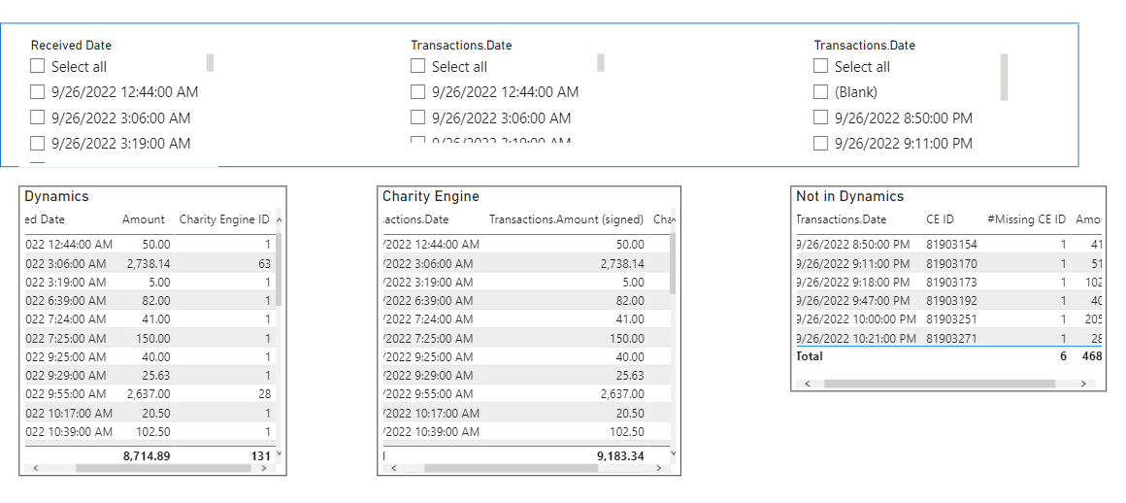
Task: Select CE ID 81903170 cell
Action: click(x=951, y=263)
